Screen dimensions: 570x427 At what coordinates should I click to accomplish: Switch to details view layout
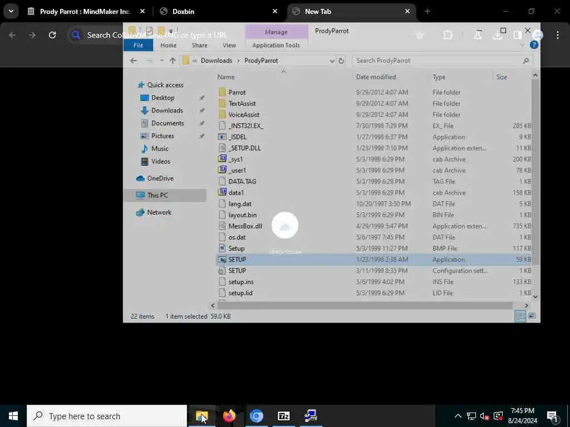pos(520,316)
